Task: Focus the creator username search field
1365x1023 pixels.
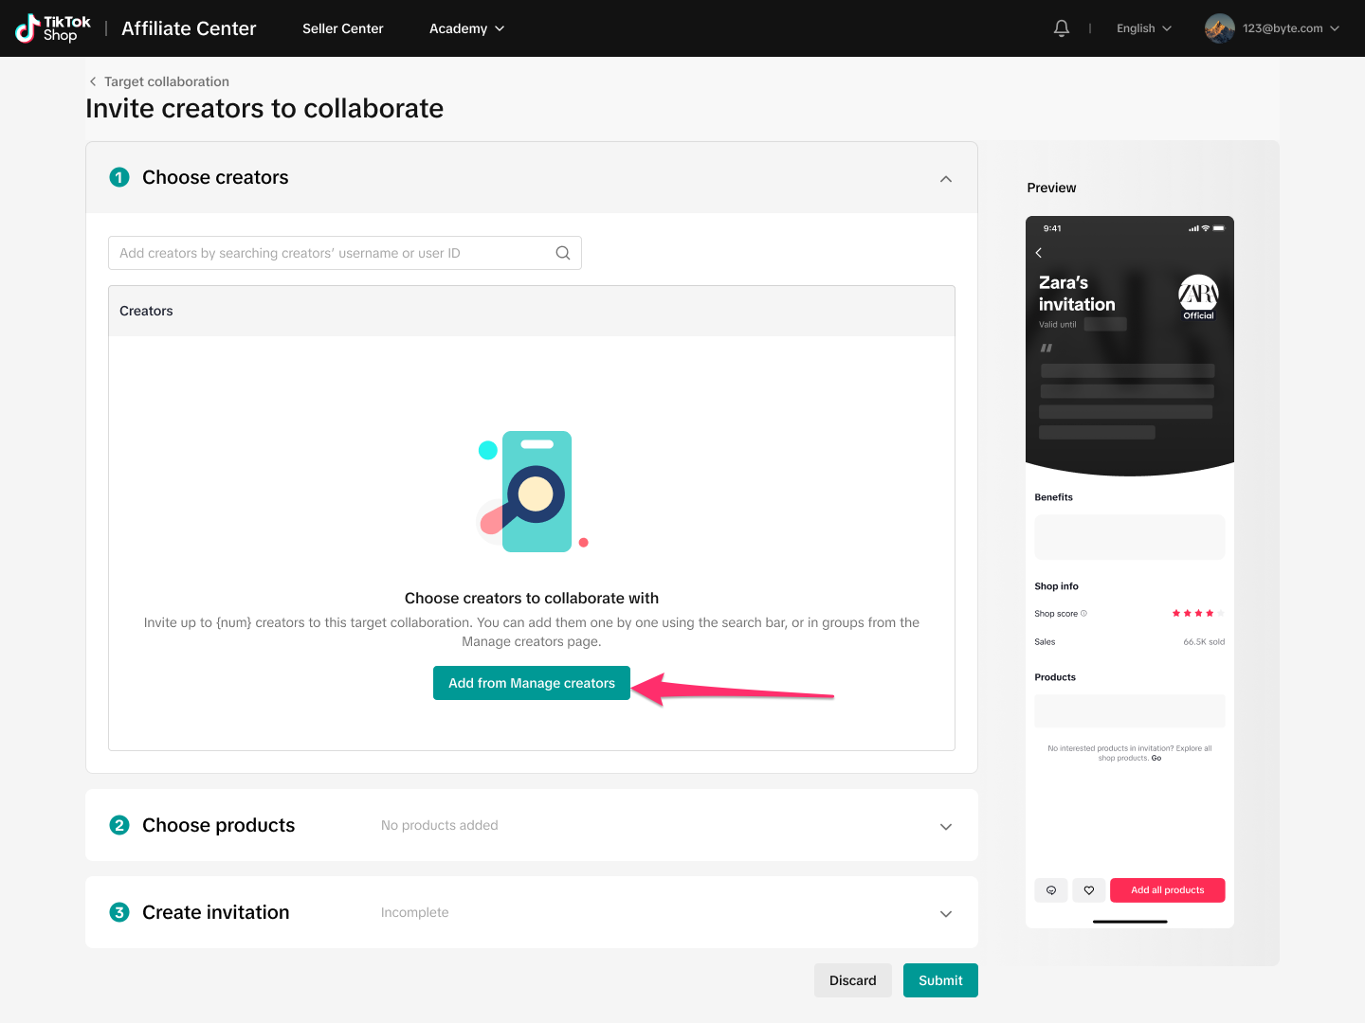Action: pyautogui.click(x=332, y=253)
